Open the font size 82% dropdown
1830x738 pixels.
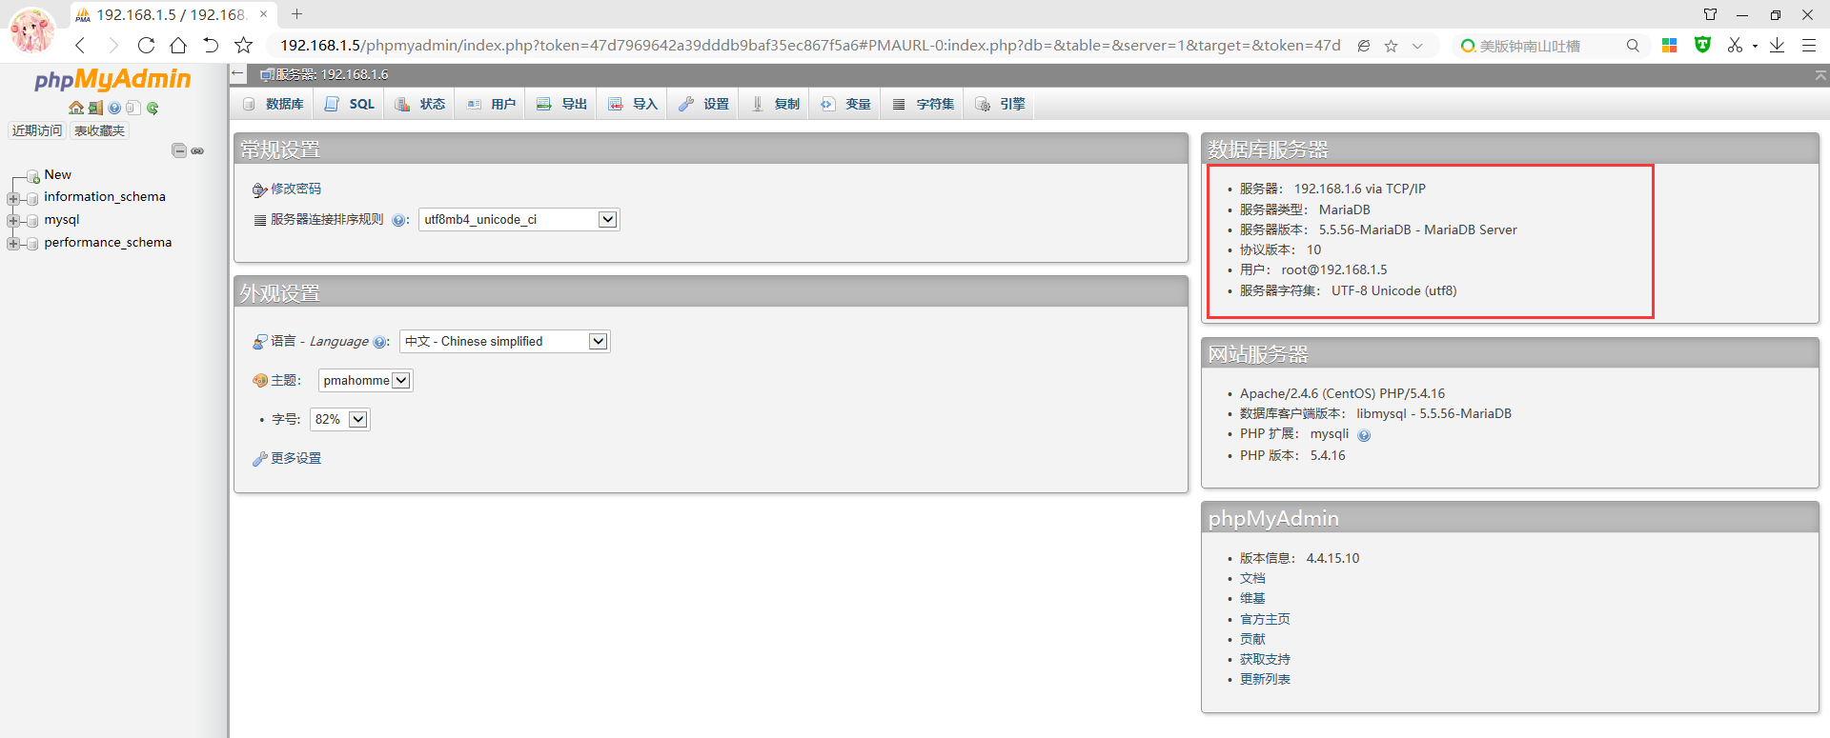pos(339,420)
